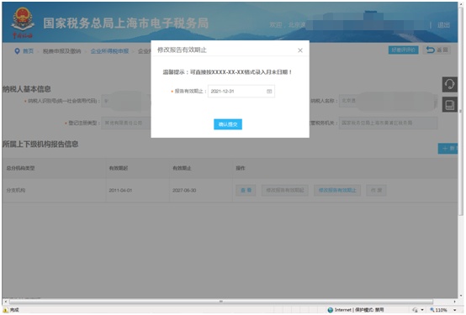This screenshot has width=466, height=315.
Task: Click the 纳税人名称 field
Action: pos(388,101)
